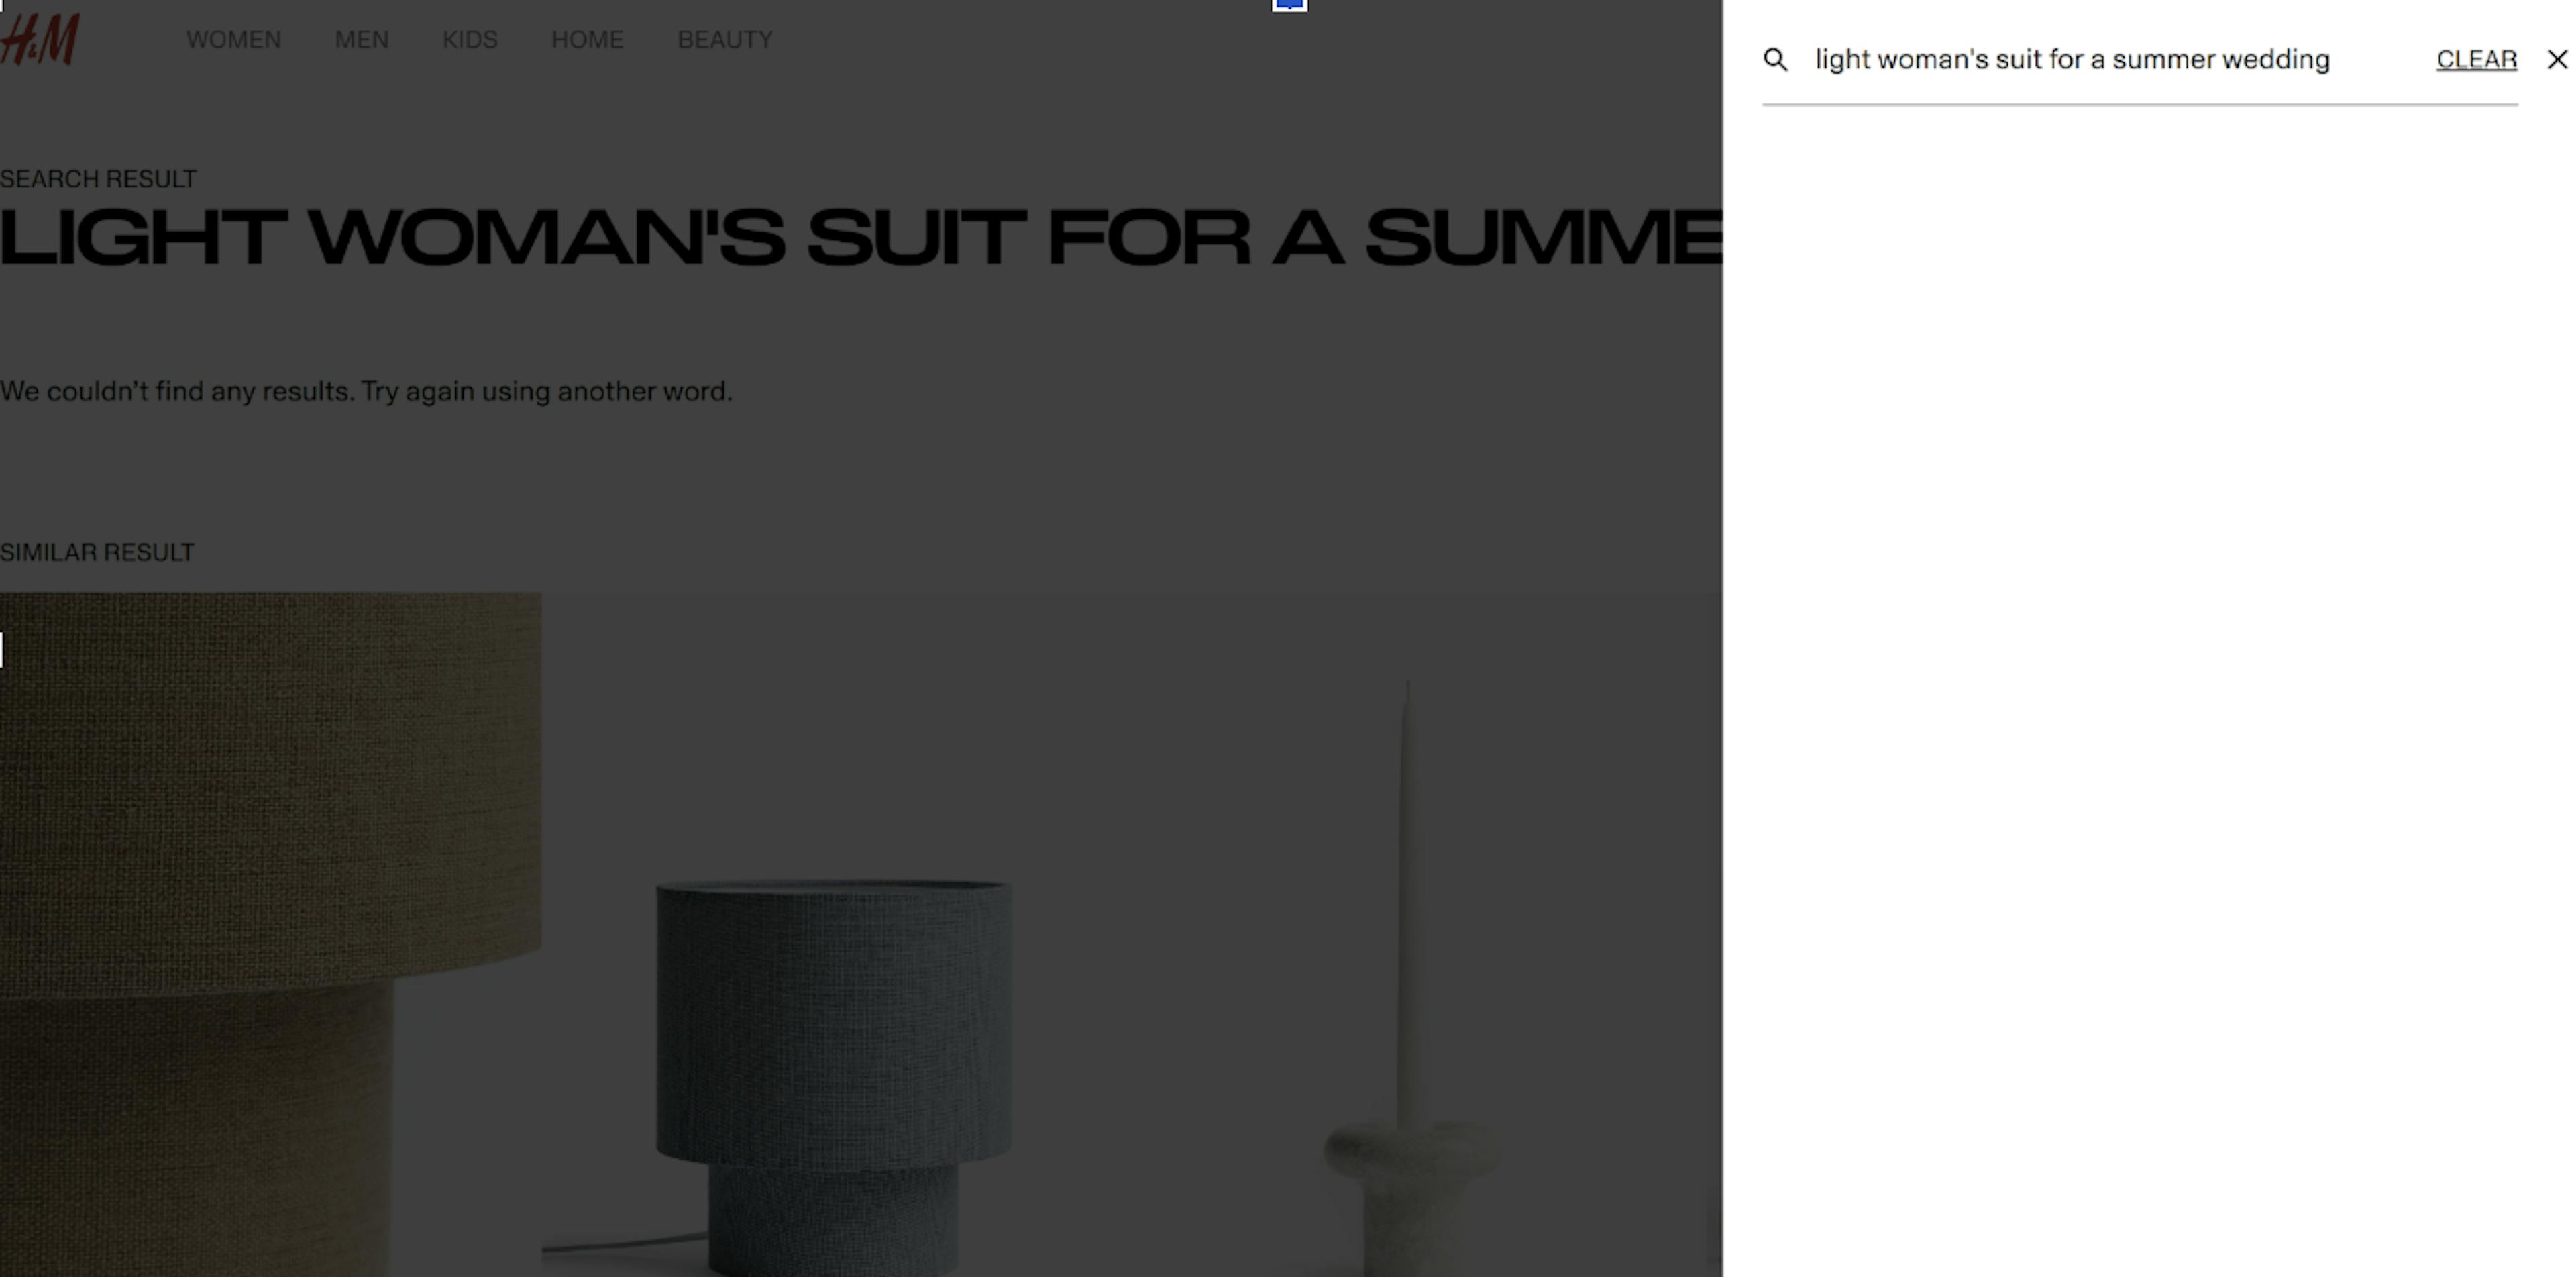Open the BEAUTY menu
The width and height of the screenshot is (2576, 1277).
pyautogui.click(x=725, y=40)
